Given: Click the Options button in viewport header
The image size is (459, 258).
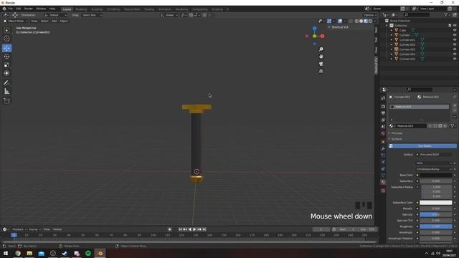Looking at the screenshot, I should click(370, 15).
